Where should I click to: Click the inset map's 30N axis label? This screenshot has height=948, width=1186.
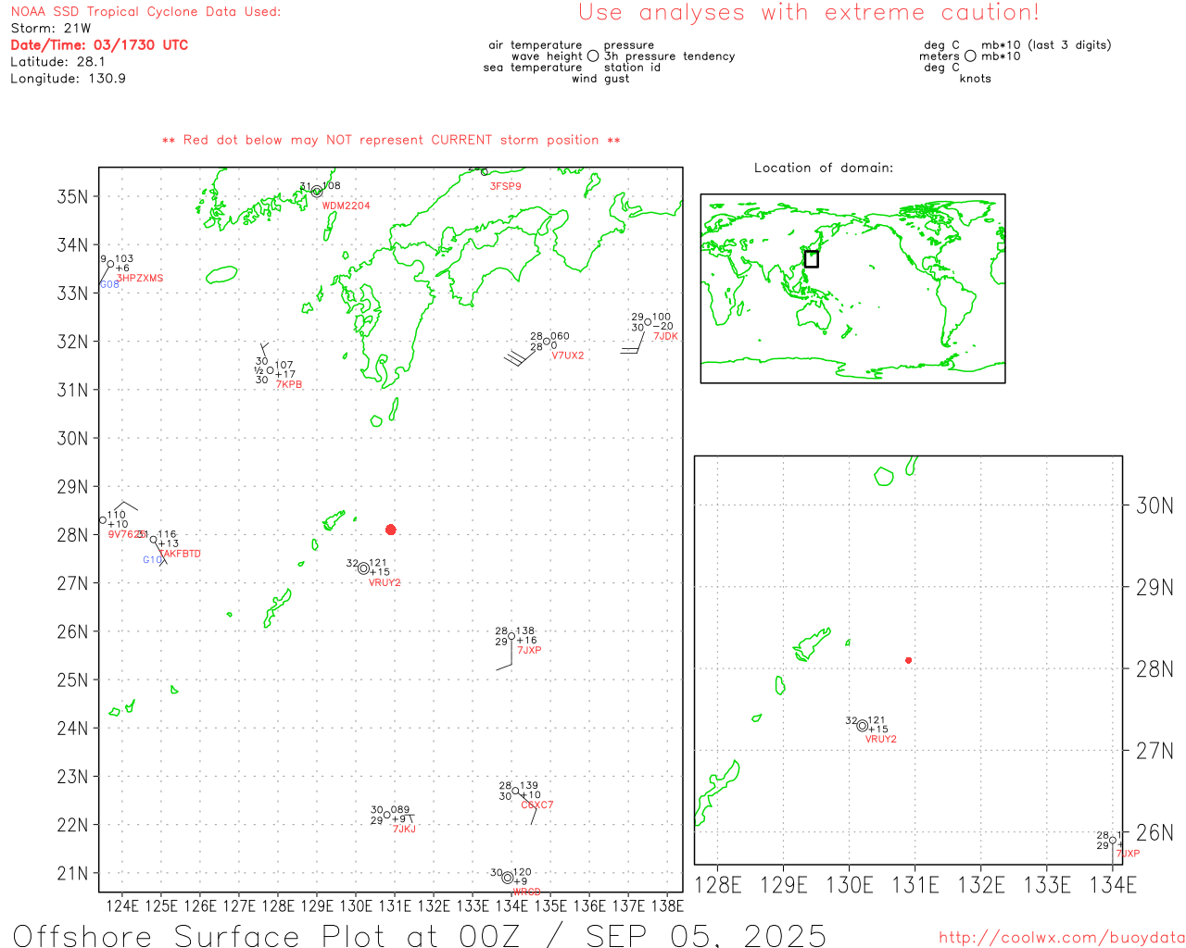pyautogui.click(x=1154, y=505)
